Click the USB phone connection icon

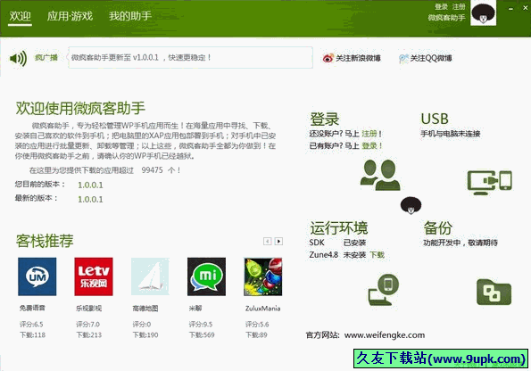[x=490, y=182]
